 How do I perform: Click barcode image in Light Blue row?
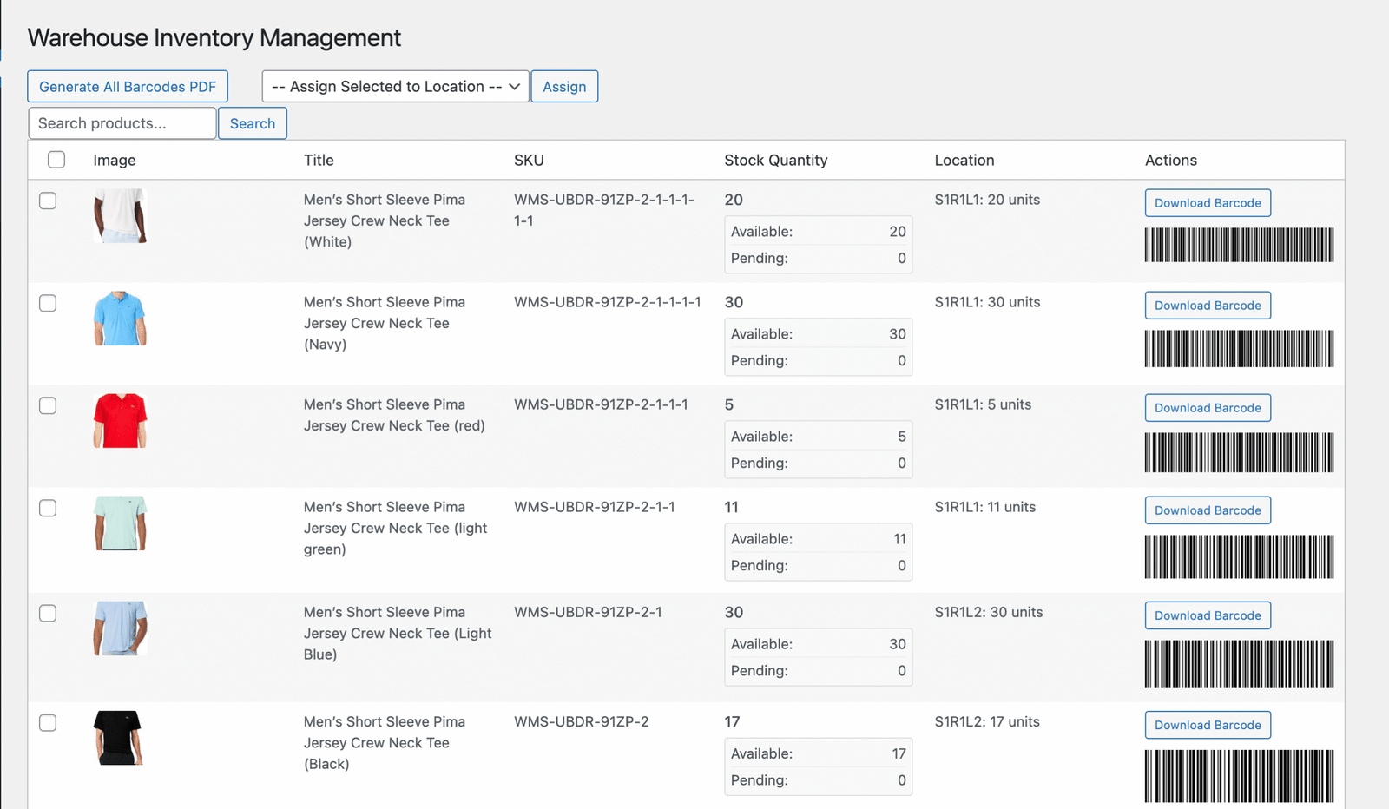(1239, 664)
